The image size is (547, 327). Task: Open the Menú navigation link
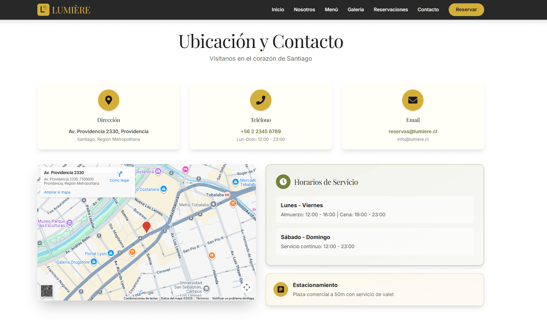tap(331, 10)
